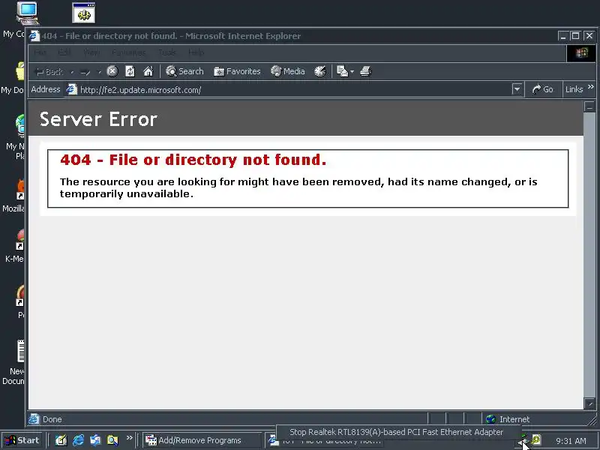Click the magnifier folder quick launch icon
Image resolution: width=600 pixels, height=450 pixels.
(113, 440)
